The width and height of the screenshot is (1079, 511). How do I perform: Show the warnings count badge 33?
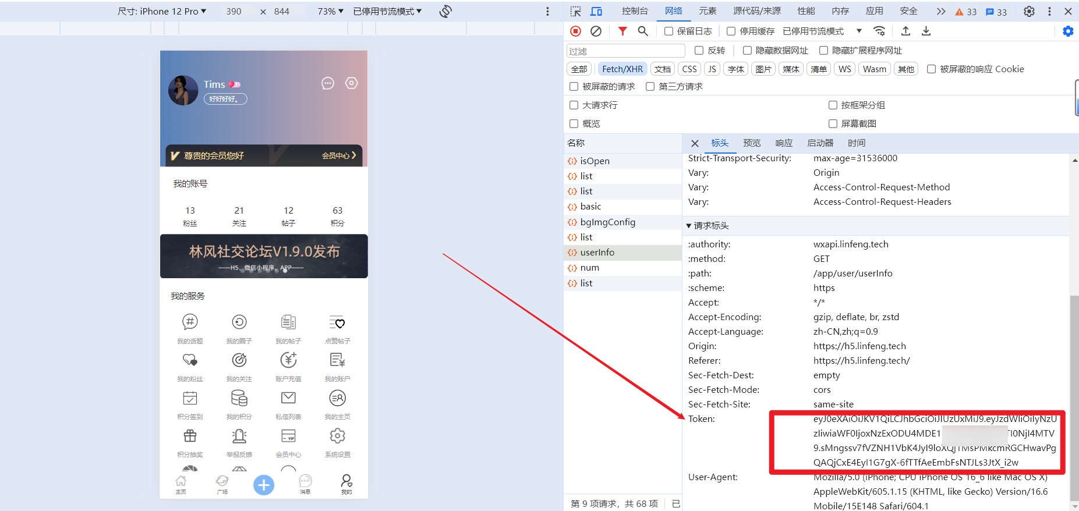coord(966,12)
